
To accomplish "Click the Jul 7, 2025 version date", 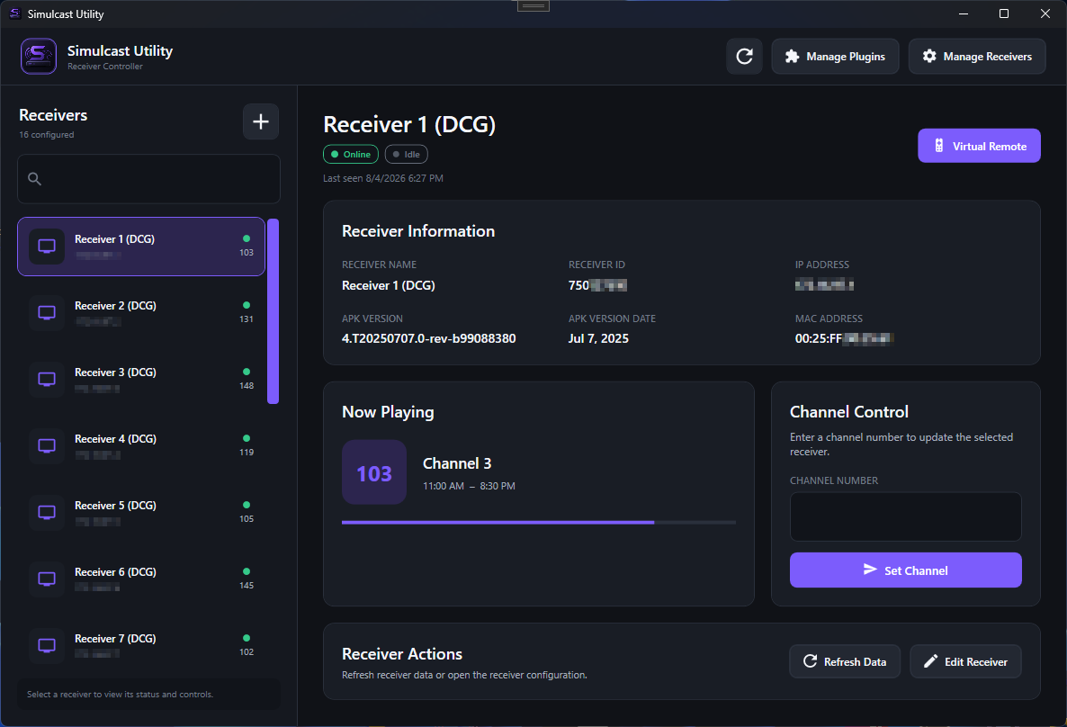I will (x=598, y=338).
